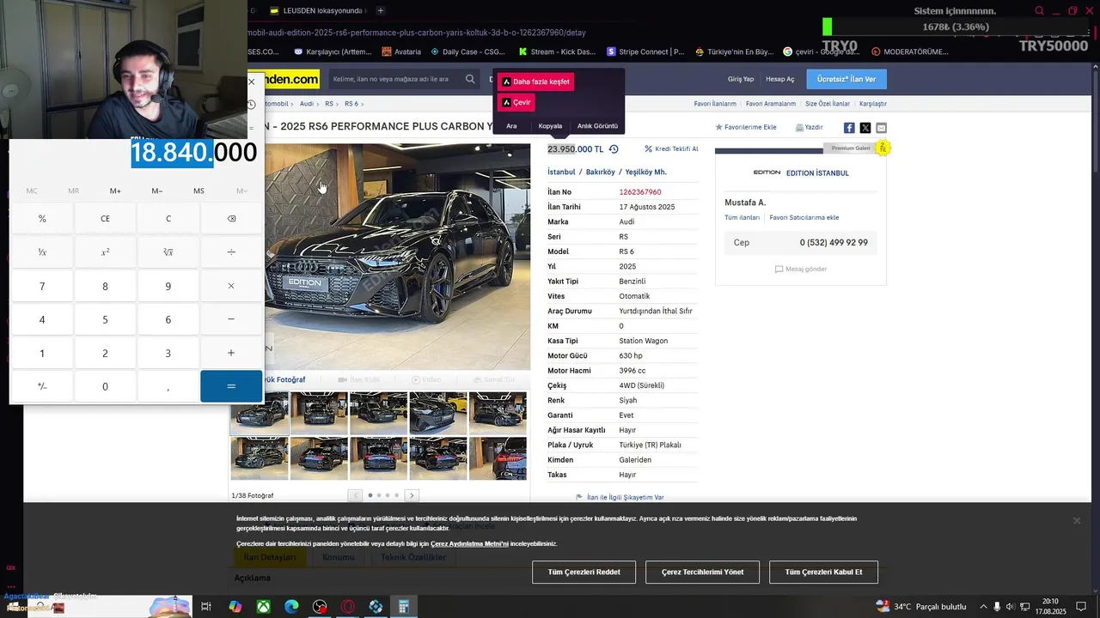Click 'Daha fazla keşfet' in the popup
The height and width of the screenshot is (618, 1100).
click(536, 82)
